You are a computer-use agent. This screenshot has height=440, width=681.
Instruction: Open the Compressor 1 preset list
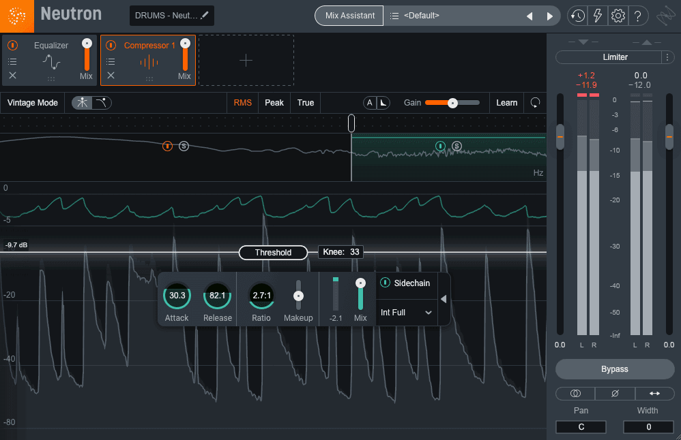(x=111, y=61)
